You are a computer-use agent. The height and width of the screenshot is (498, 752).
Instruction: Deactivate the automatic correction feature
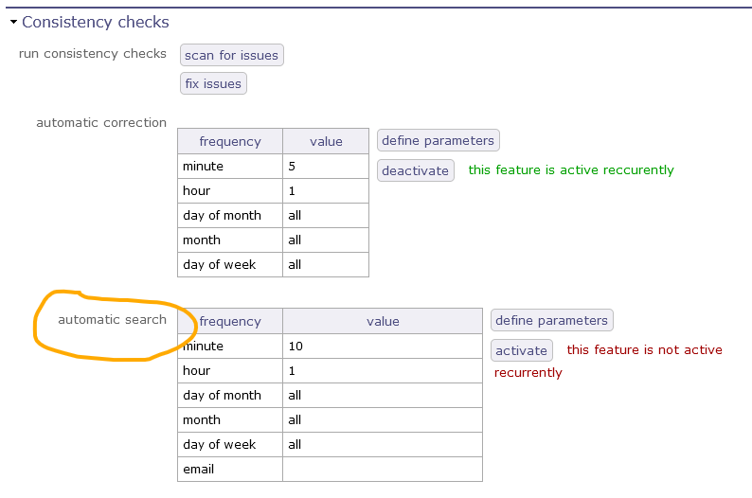click(x=415, y=170)
